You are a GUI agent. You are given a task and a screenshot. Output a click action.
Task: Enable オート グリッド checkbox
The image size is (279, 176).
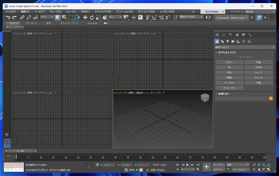[x=237, y=57]
